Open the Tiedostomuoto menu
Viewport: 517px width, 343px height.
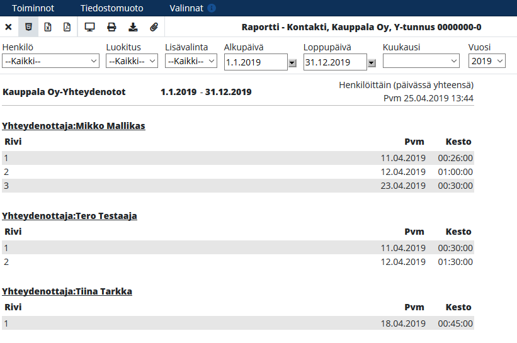click(x=111, y=8)
